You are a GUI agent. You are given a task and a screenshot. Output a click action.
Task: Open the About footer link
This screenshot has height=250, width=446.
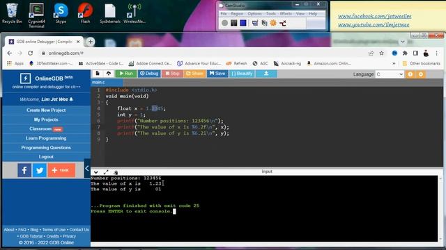[x=9, y=230]
